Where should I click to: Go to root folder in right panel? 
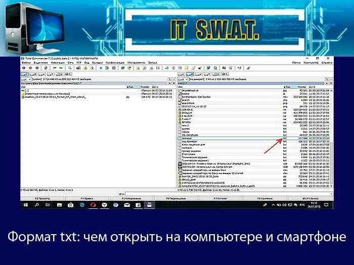(327, 79)
